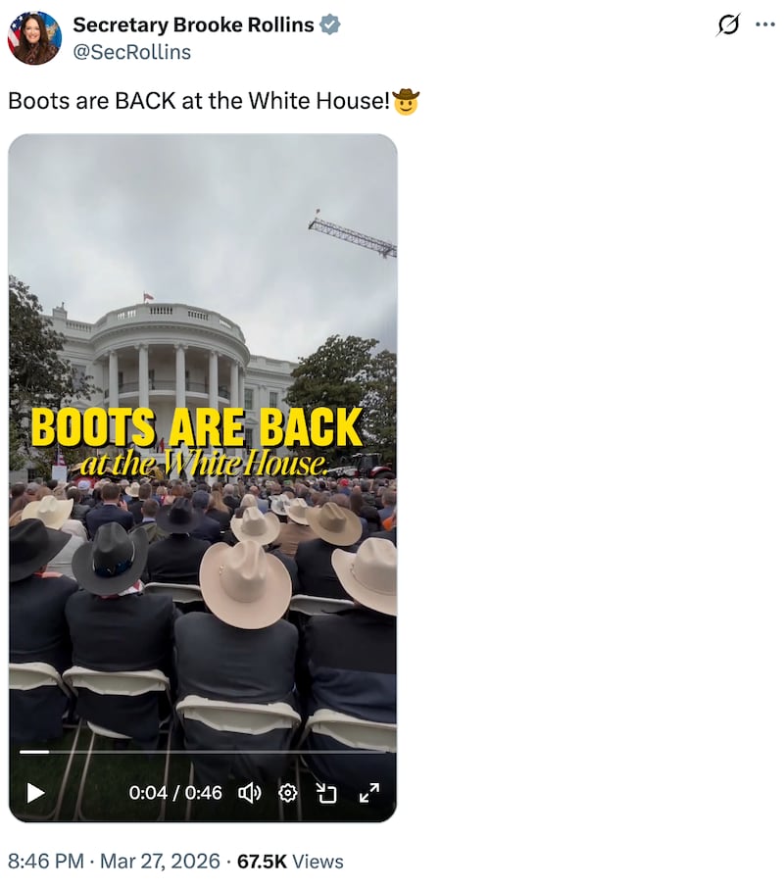The image size is (784, 888).
Task: Click the verified badge beside Brooke Rollins
Action: point(330,25)
